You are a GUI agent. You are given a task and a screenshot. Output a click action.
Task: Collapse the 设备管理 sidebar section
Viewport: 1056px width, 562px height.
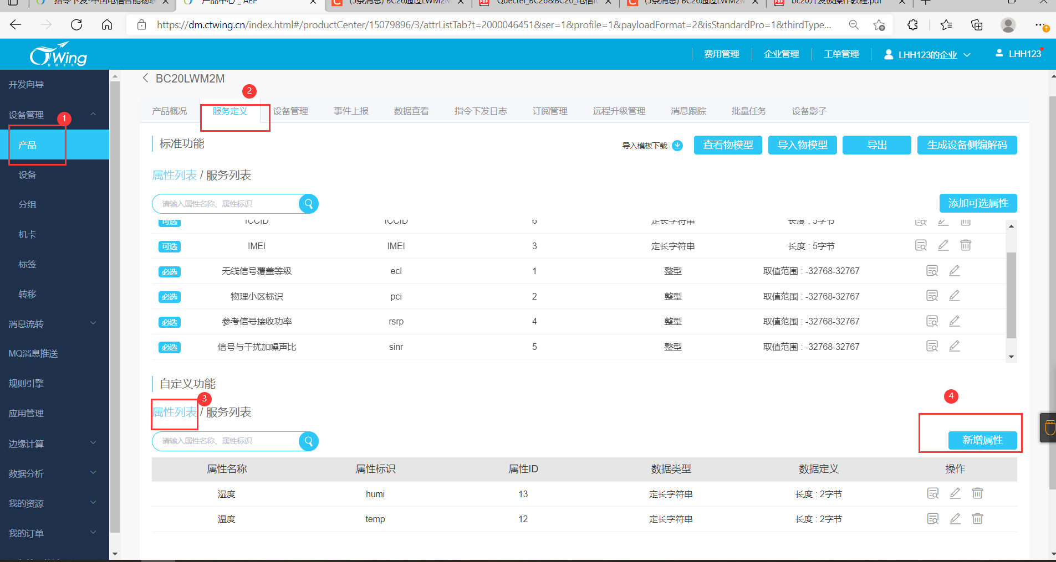pyautogui.click(x=93, y=114)
